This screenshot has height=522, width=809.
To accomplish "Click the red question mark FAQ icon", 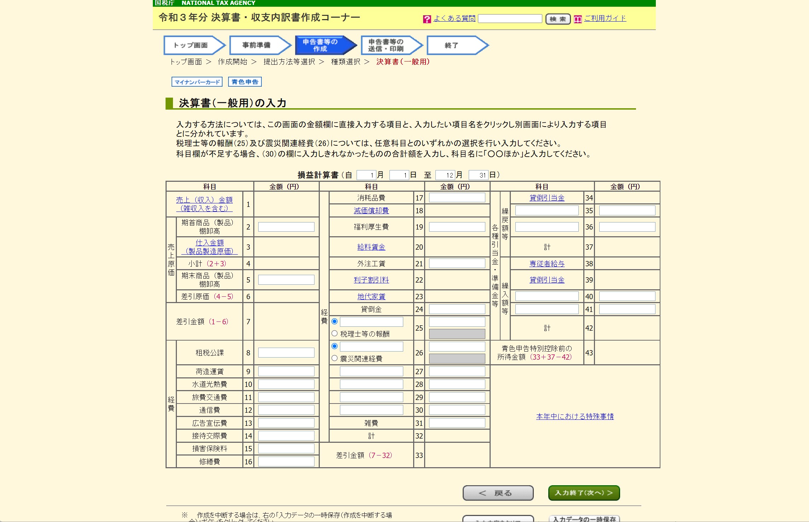I will point(427,19).
